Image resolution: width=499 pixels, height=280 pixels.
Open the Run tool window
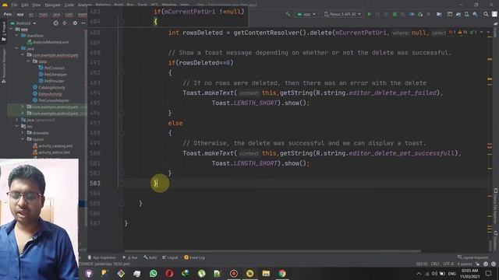[130, 257]
